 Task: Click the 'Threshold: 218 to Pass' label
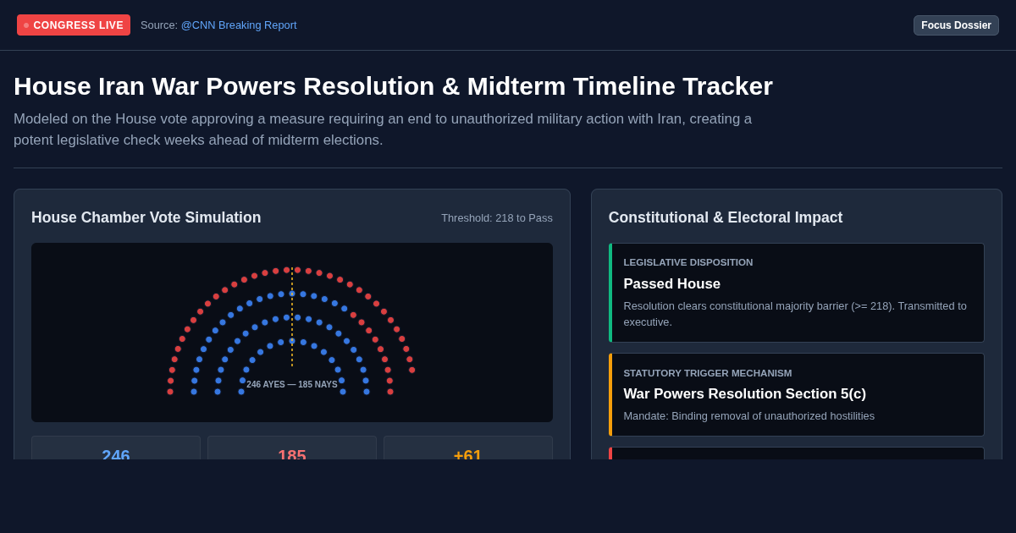[x=497, y=218]
